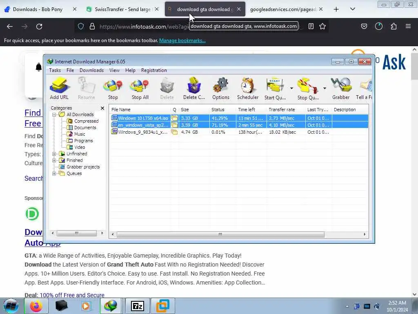Image resolution: width=418 pixels, height=314 pixels.
Task: Reload page with Firefox refresh icon
Action: [39, 27]
